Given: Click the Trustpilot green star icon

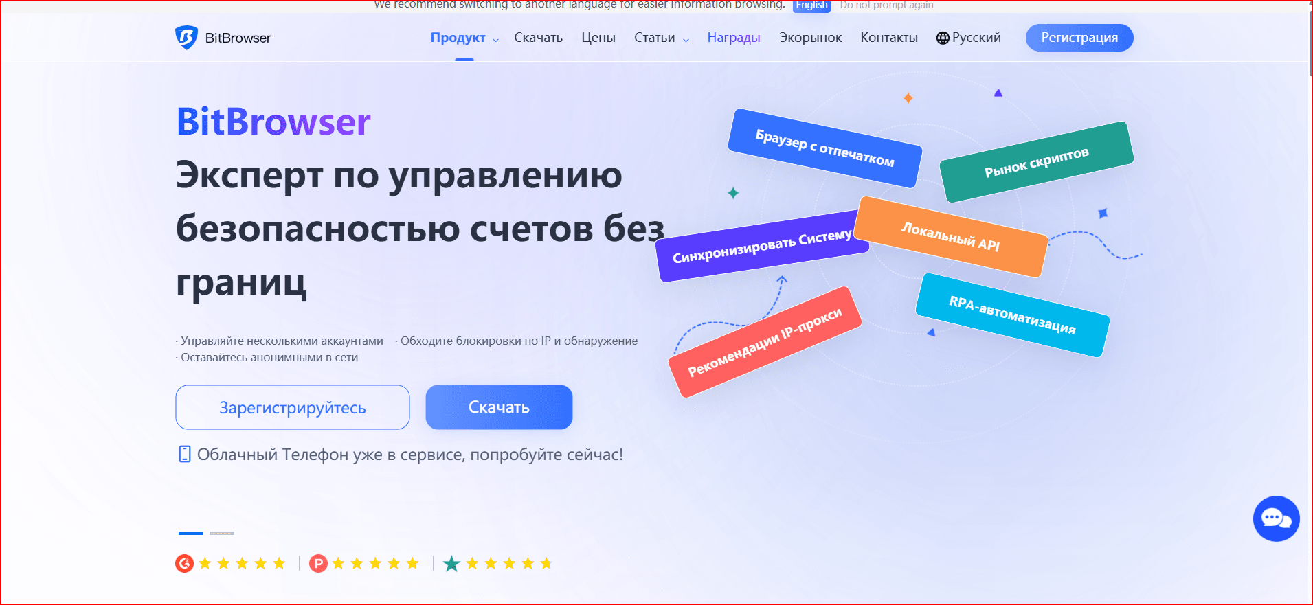Looking at the screenshot, I should (x=451, y=564).
